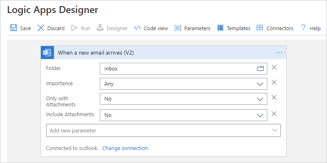This screenshot has height=163, width=327.
Task: Click the Save floppy disk icon
Action: [x=13, y=28]
